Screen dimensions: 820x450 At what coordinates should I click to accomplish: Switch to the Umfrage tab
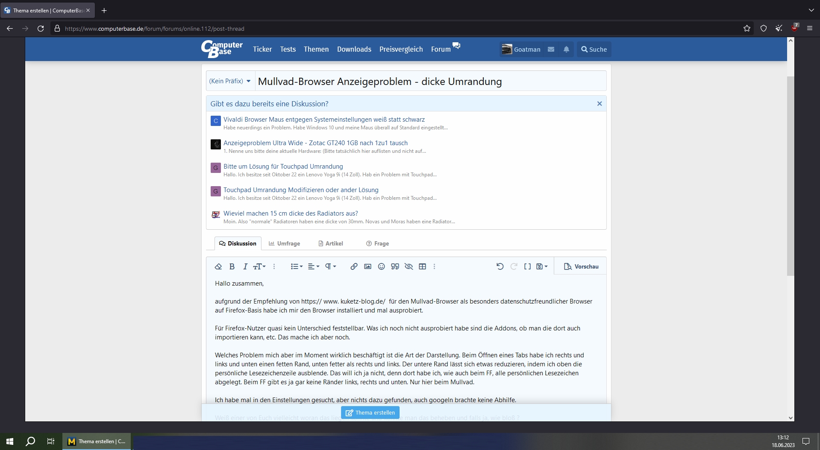(284, 243)
